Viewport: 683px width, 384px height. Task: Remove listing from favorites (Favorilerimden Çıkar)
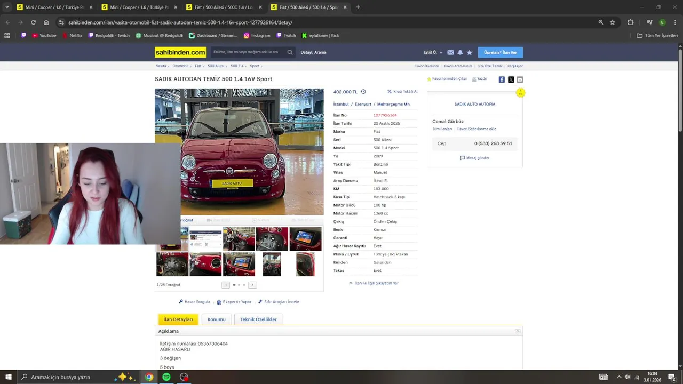[447, 79]
